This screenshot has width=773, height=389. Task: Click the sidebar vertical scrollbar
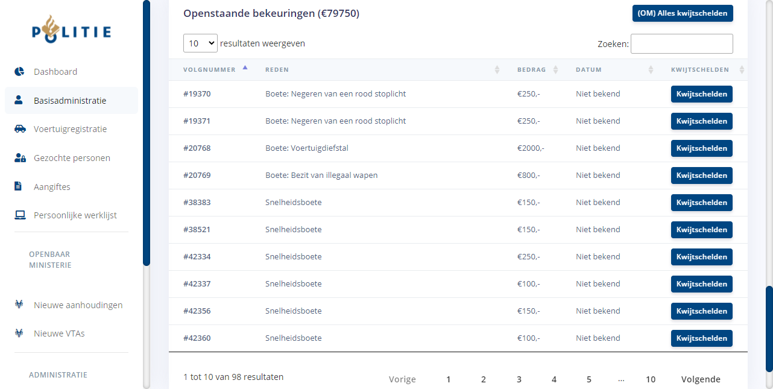[147, 133]
